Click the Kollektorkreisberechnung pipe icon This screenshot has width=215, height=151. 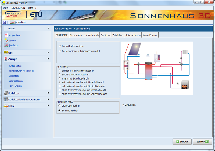pos(6,100)
